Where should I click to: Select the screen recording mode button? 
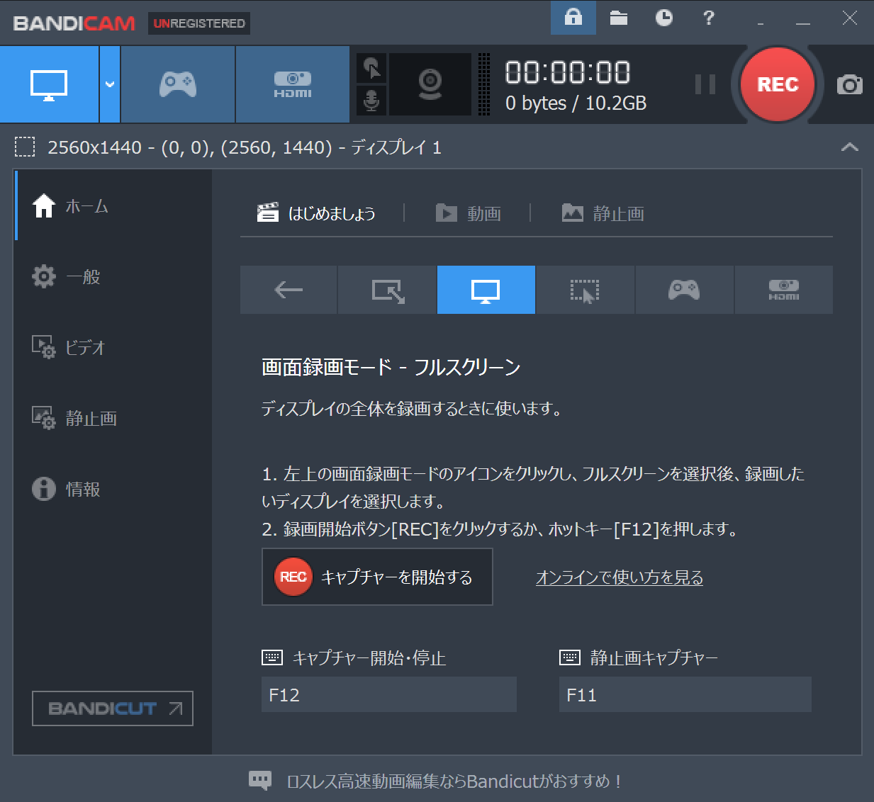[49, 84]
